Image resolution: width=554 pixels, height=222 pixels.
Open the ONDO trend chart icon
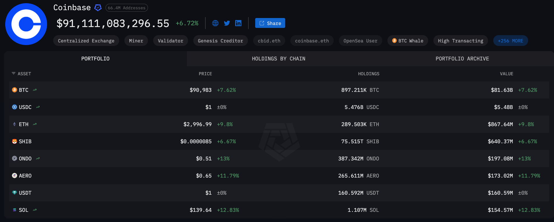[x=38, y=158]
